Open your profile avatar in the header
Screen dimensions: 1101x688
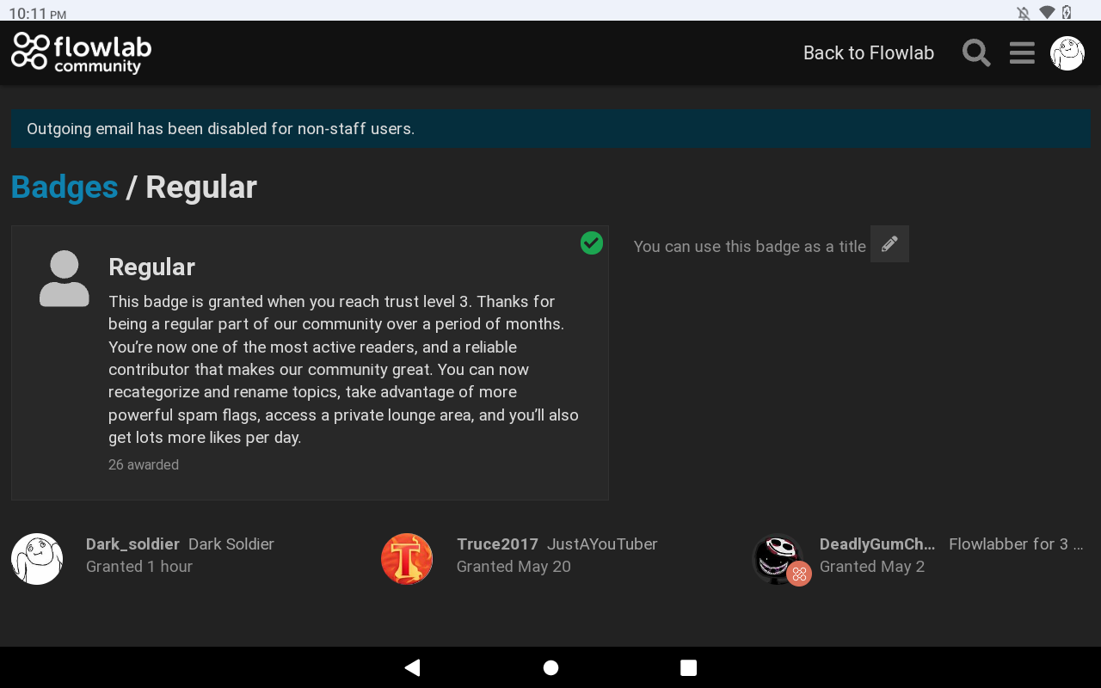click(1067, 53)
